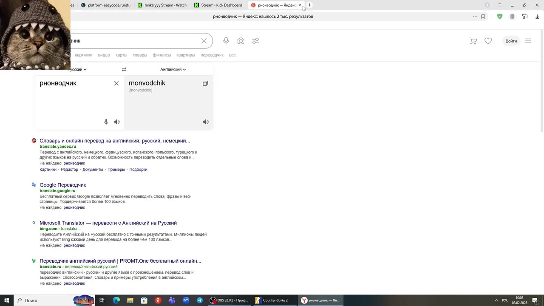The image size is (544, 306).
Task: Open the Yandex Browser main menu
Action: [x=500, y=5]
